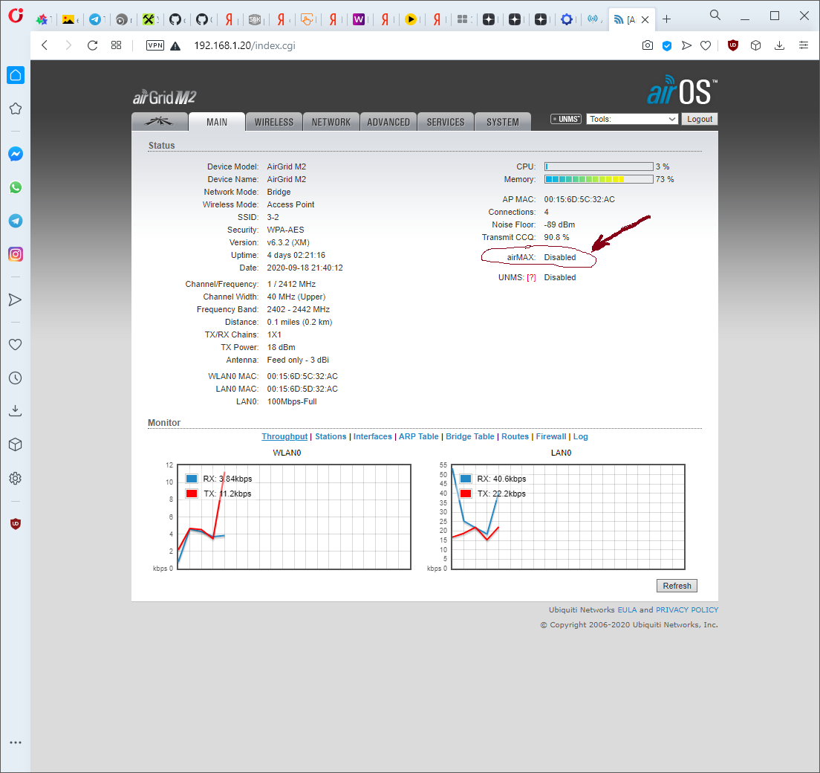Open Facebook Messenger in the sidebar
This screenshot has width=820, height=773.
pyautogui.click(x=16, y=154)
